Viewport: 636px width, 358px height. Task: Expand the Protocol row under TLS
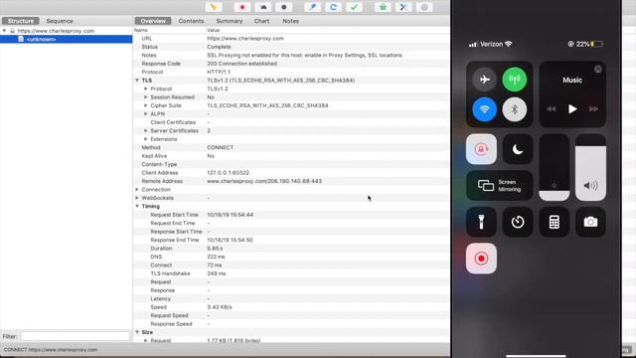[x=146, y=89]
